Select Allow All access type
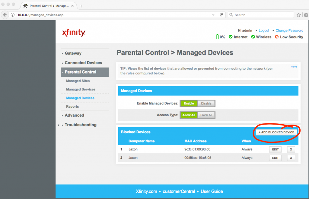The width and height of the screenshot is (309, 199). (189, 115)
